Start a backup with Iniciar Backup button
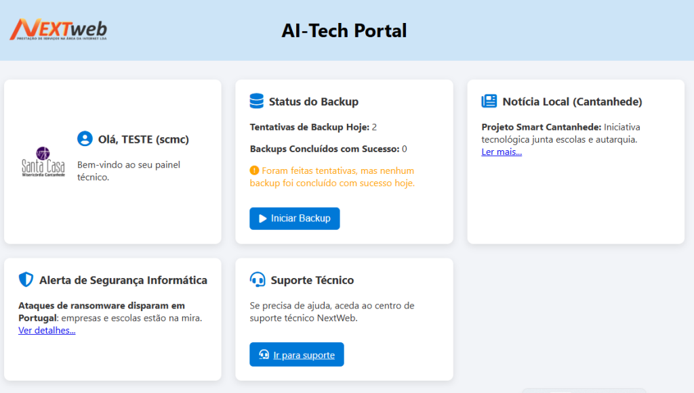 tap(294, 218)
